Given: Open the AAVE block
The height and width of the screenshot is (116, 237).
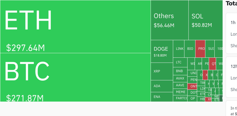Looking at the screenshot, I should tap(180, 85).
